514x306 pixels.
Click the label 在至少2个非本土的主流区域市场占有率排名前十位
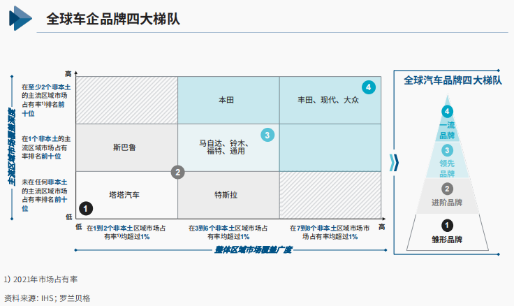point(46,100)
